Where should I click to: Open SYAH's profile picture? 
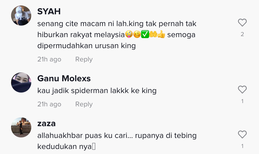coord(21,16)
